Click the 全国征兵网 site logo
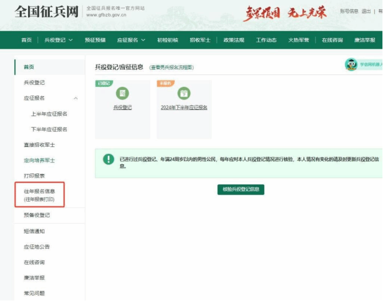Image resolution: width=383 pixels, height=301 pixels. pos(47,11)
